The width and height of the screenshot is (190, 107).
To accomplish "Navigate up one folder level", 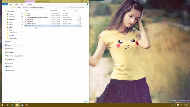I will (11, 7).
